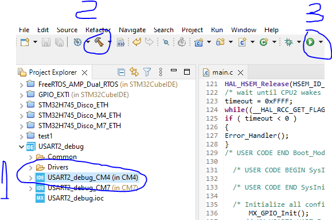Select USART2_debug_CM4 (in CM4) project
The image size is (332, 220).
point(87,177)
